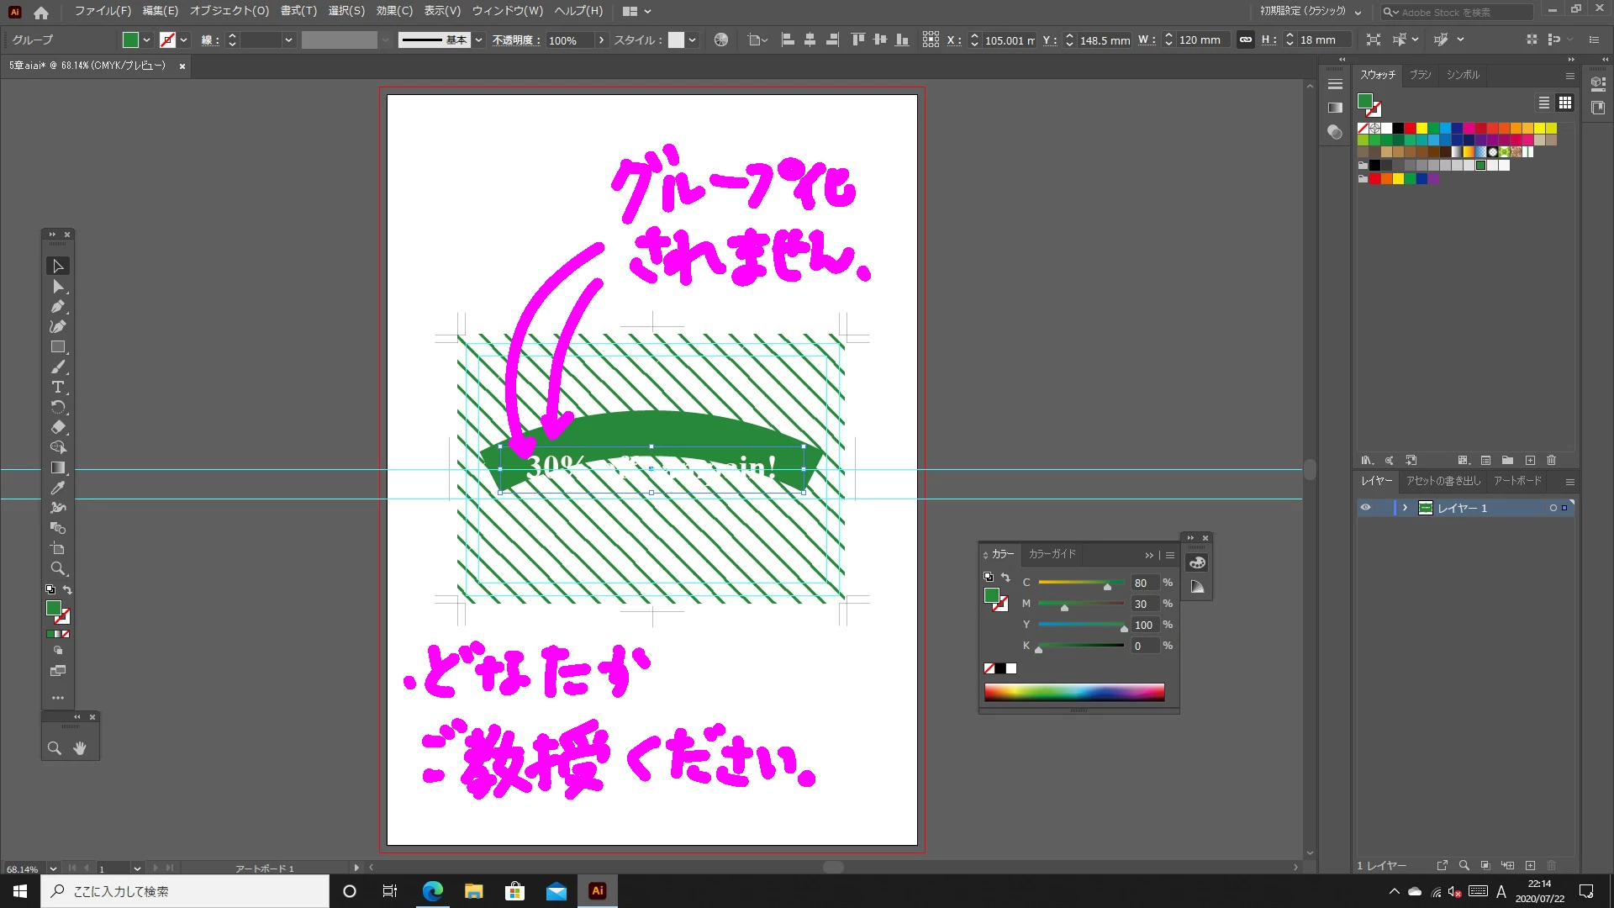Expand レイヤー 1 sublayers
Viewport: 1614px width, 908px height.
[x=1405, y=508]
